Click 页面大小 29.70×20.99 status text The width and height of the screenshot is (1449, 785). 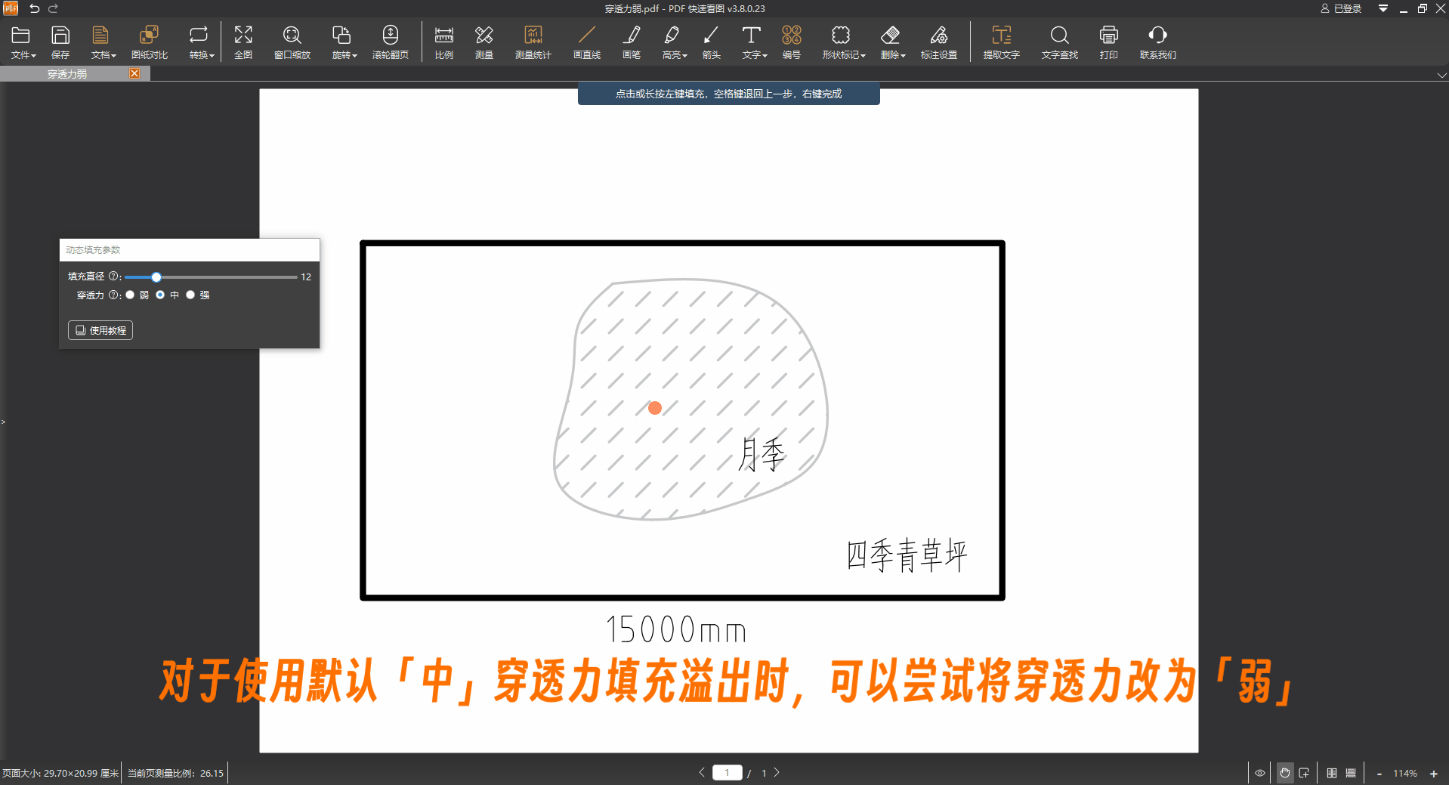point(60,773)
